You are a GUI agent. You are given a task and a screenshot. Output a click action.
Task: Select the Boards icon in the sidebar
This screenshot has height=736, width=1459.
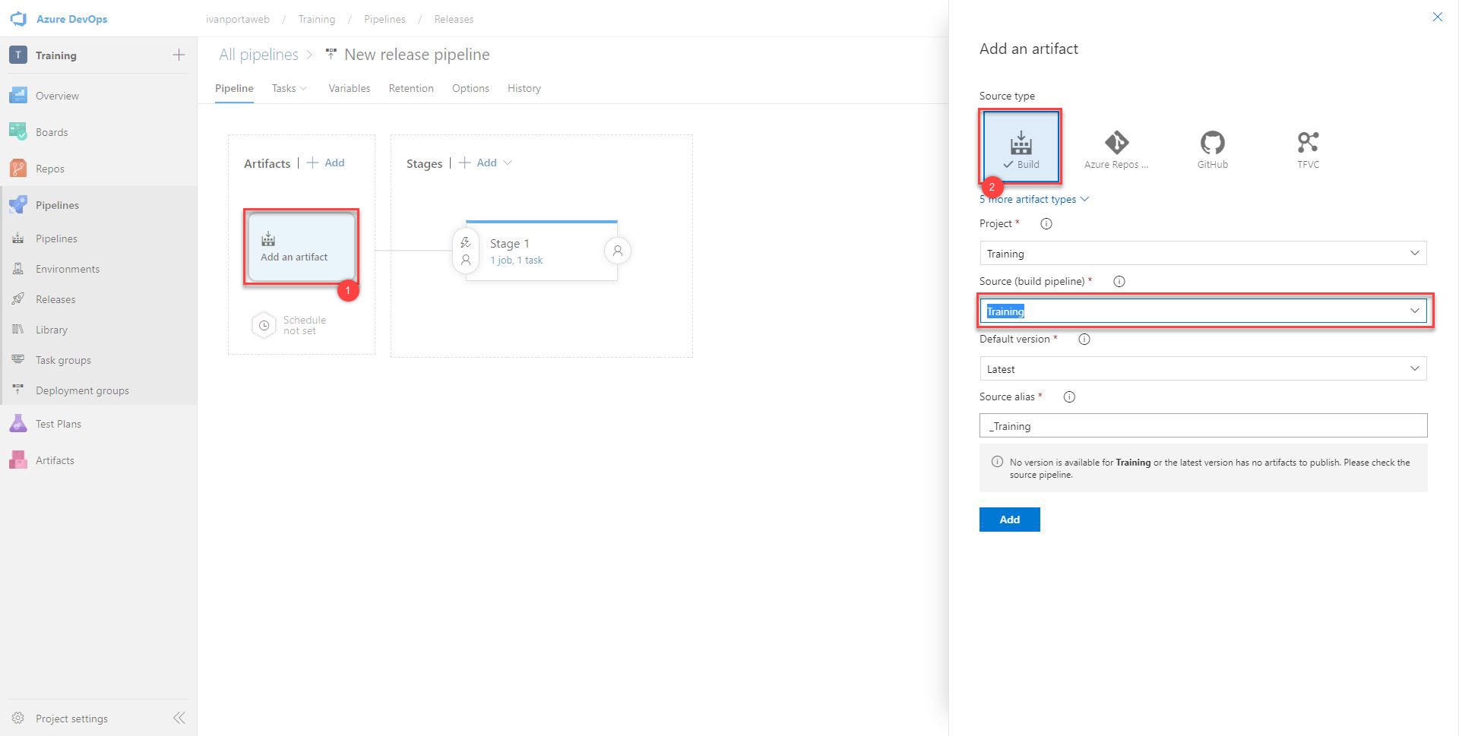[x=18, y=131]
